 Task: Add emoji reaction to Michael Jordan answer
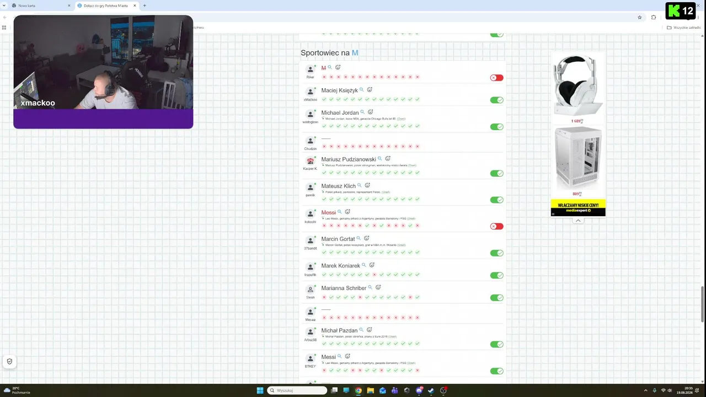pos(371,112)
